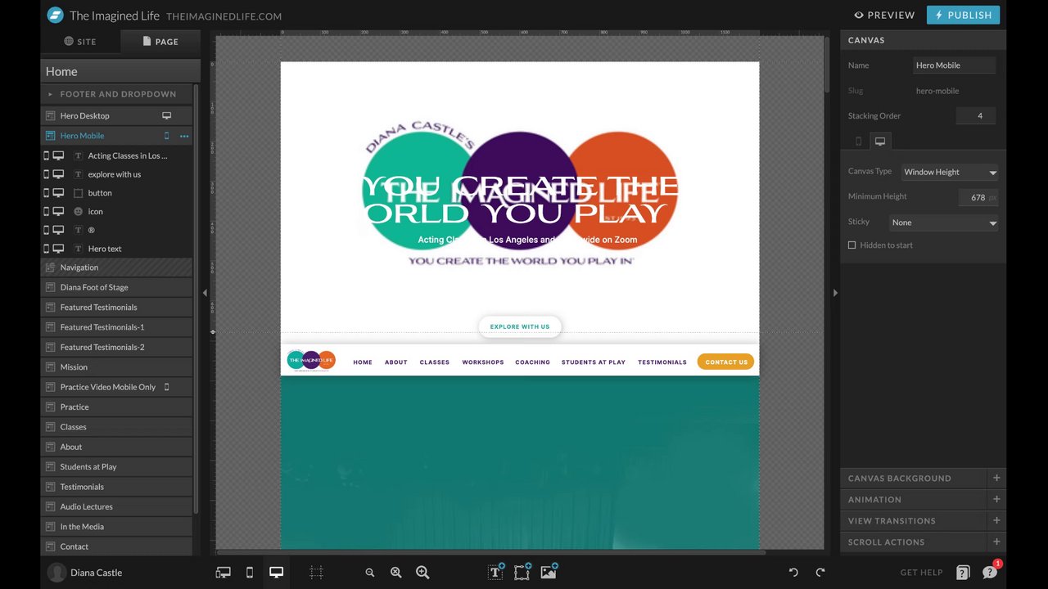The width and height of the screenshot is (1048, 589).
Task: Click the square type icon of button layer
Action: (x=79, y=193)
